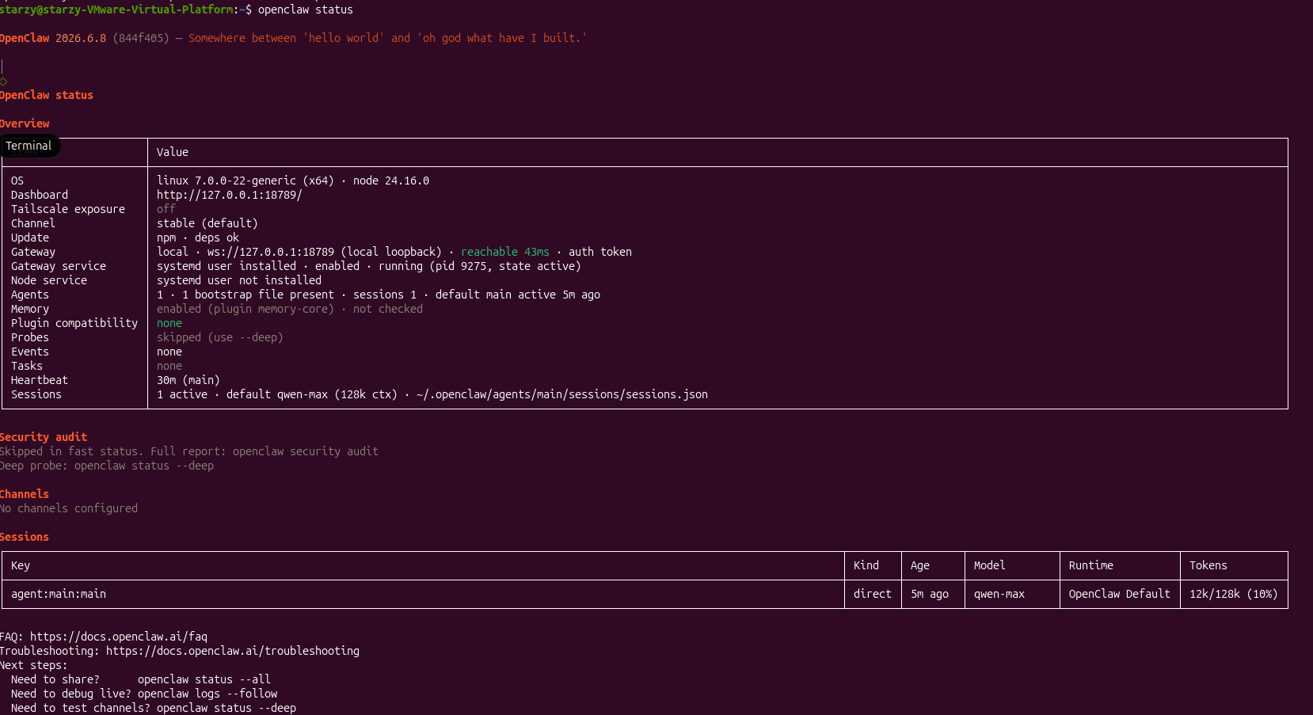Click the 'Deep probe: openclaw status --deep' line
Viewport: 1313px width, 715px height.
click(107, 466)
